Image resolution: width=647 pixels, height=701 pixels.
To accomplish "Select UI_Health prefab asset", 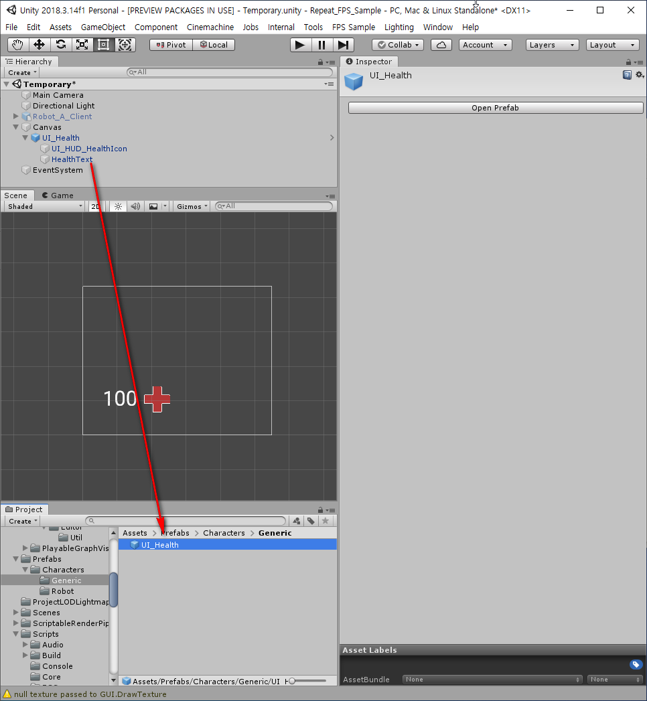I will point(228,545).
